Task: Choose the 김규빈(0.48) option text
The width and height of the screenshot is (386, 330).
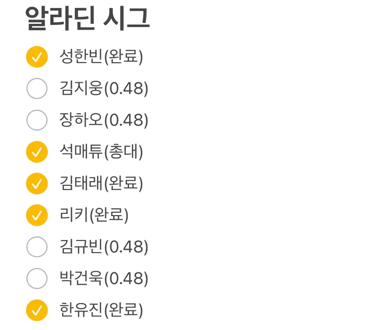Action: (x=104, y=247)
